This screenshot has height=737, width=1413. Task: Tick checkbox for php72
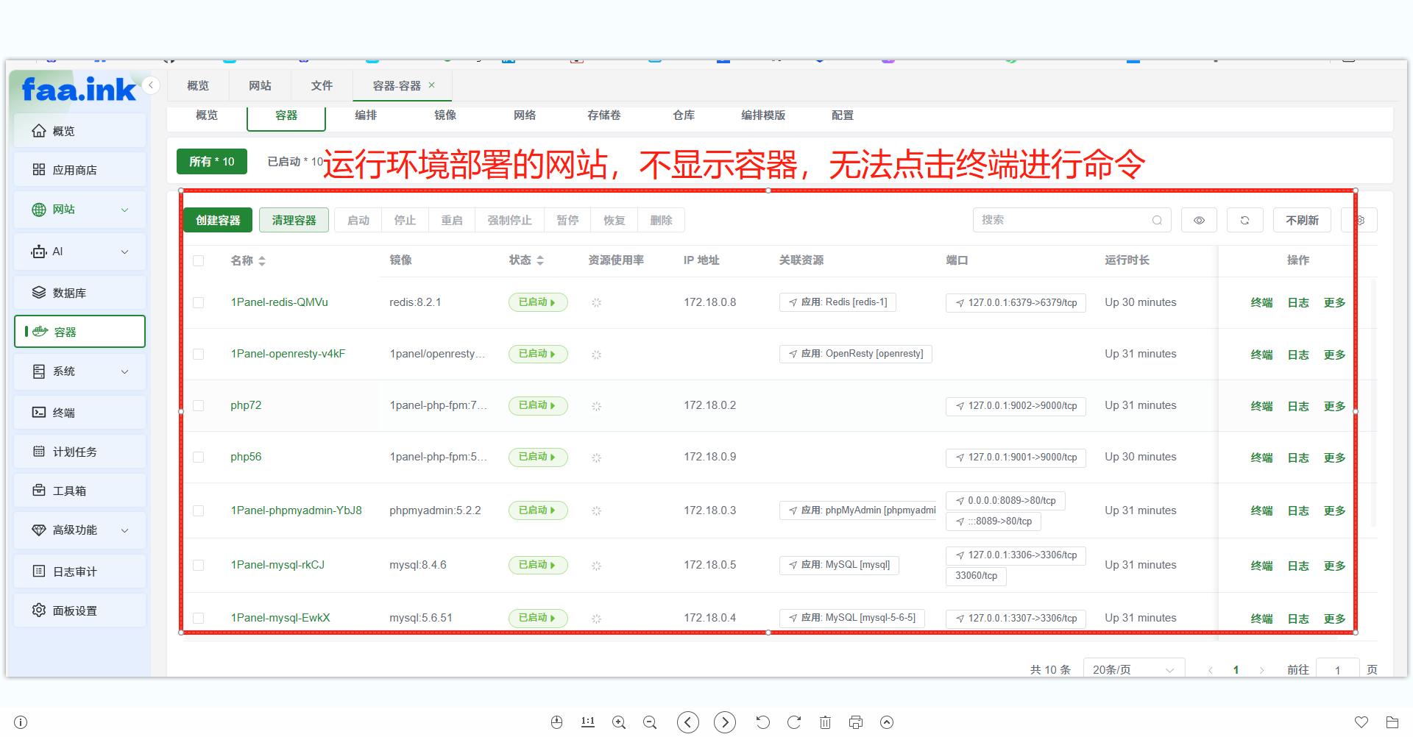pyautogui.click(x=199, y=405)
